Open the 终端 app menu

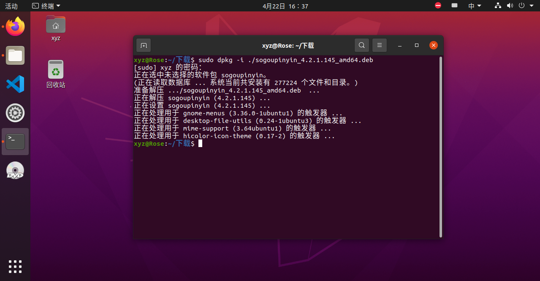tap(46, 5)
